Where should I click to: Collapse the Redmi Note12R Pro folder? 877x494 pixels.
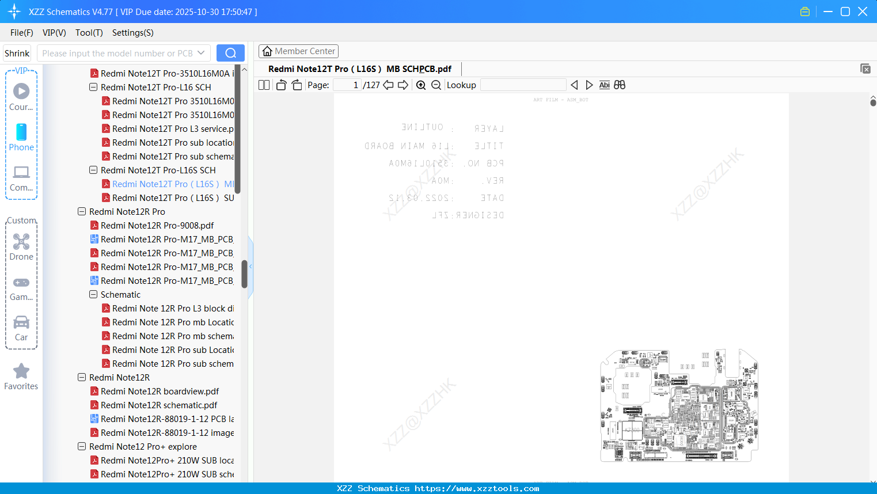tap(82, 211)
